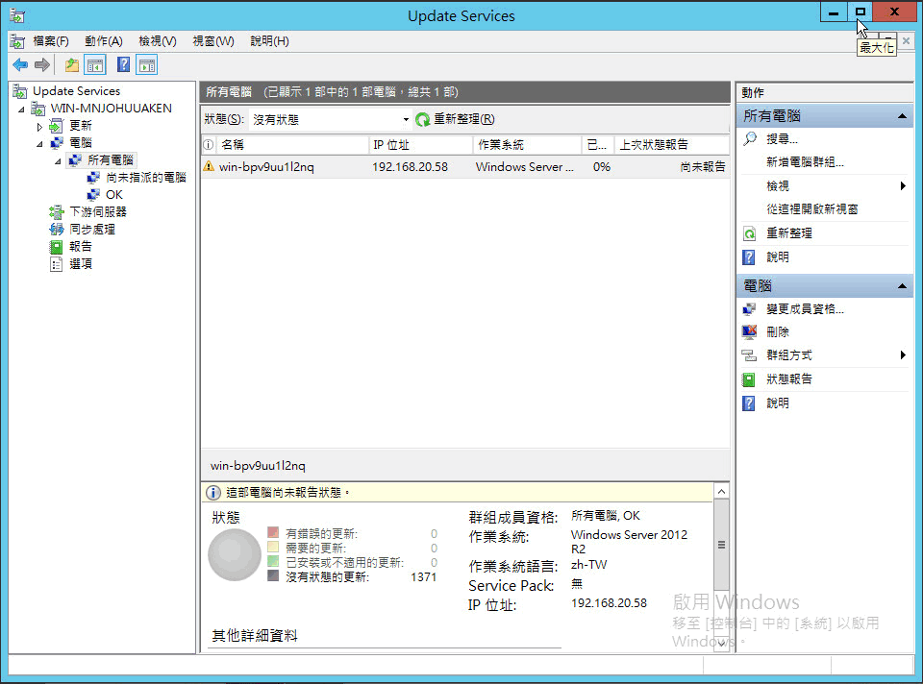Expand the 更新 tree node arrow
The height and width of the screenshot is (684, 923).
point(39,127)
